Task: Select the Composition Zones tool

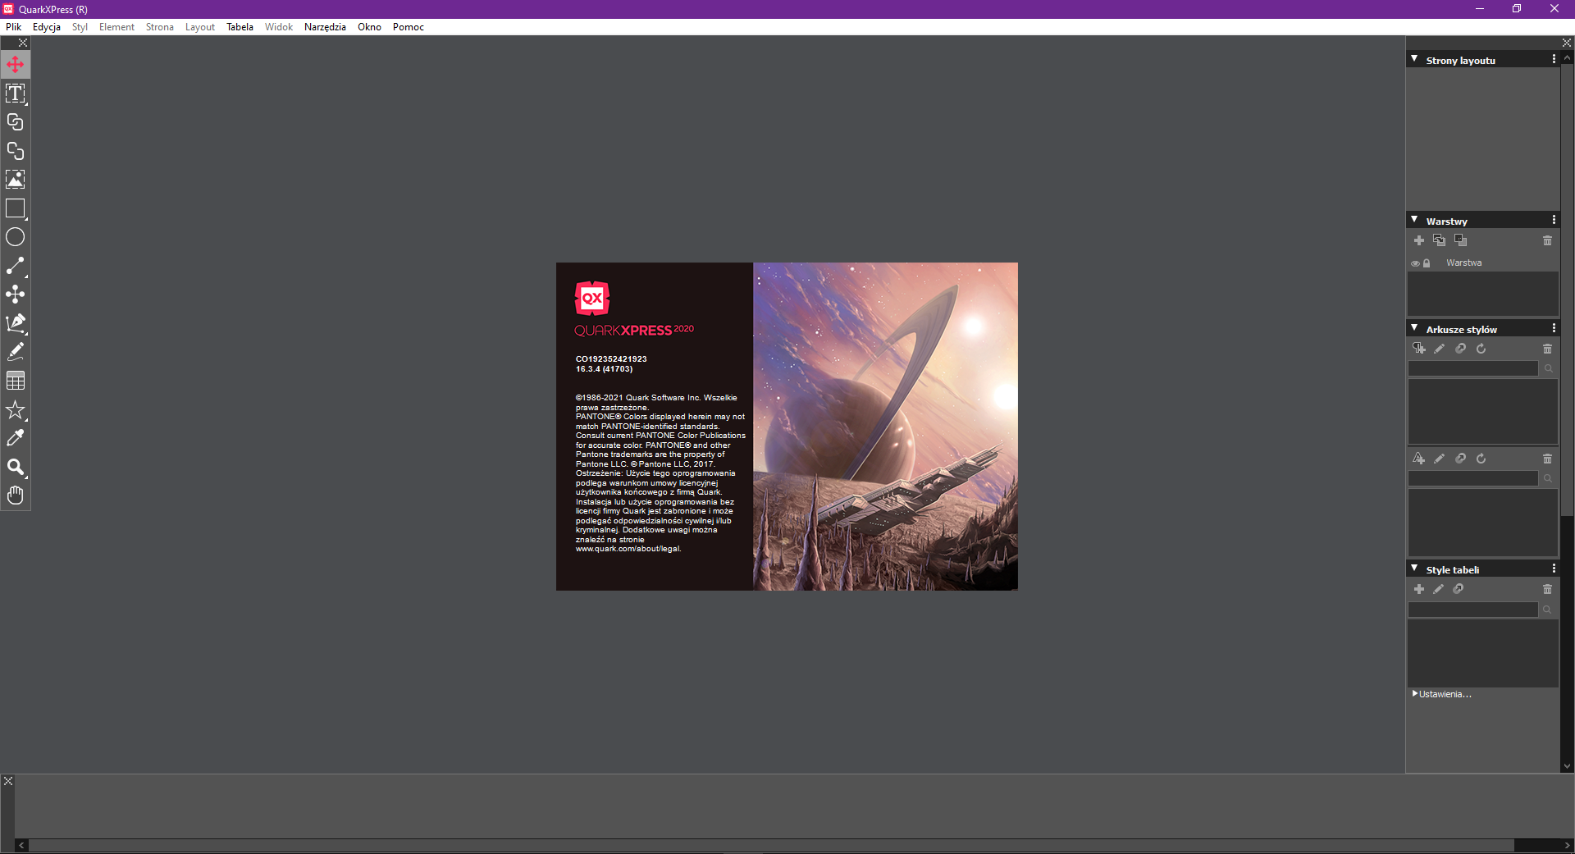Action: 16,295
